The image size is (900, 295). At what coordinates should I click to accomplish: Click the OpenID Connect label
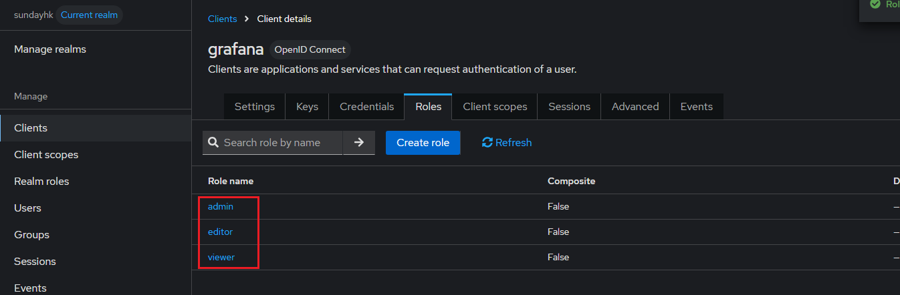coord(310,49)
